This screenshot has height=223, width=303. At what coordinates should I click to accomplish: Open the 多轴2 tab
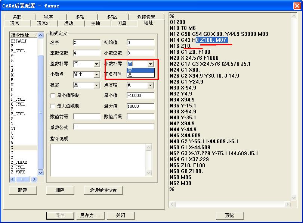tap(112, 17)
